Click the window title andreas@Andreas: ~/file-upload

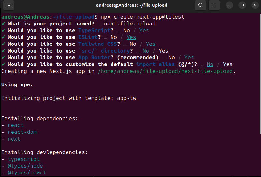[x=131, y=5]
